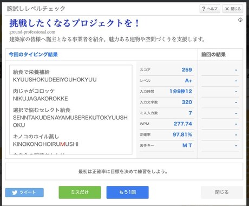This screenshot has width=249, height=206.
Task: Click bottom 閉じる button
Action: [222, 192]
